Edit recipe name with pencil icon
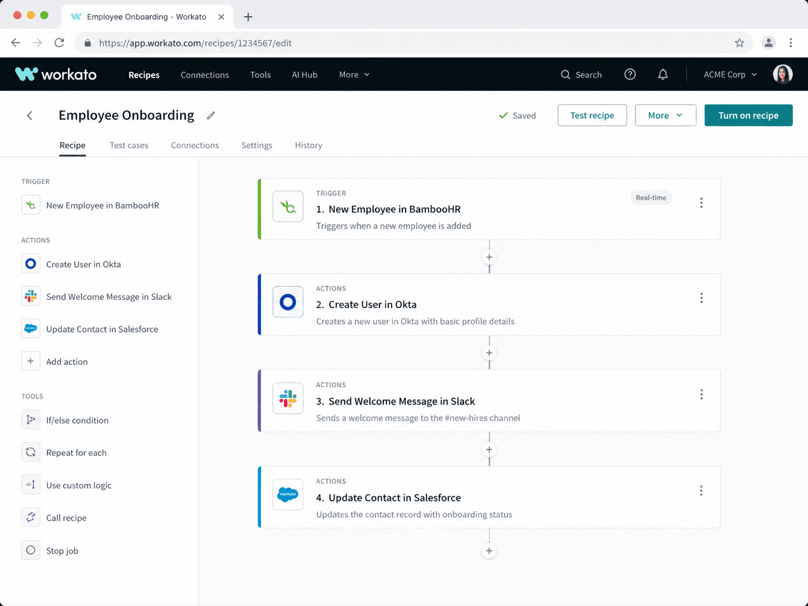 point(211,116)
